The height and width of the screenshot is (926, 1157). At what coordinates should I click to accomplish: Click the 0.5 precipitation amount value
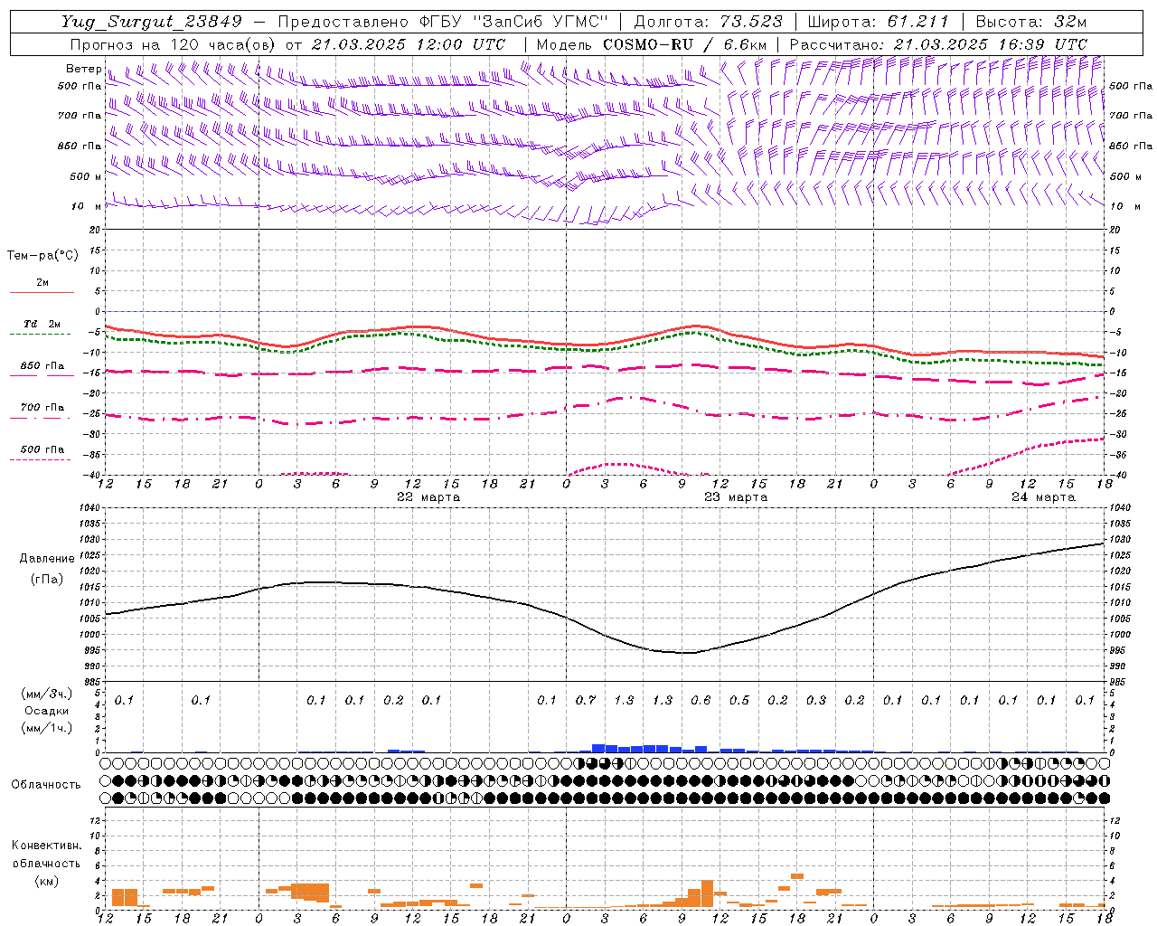(x=739, y=700)
